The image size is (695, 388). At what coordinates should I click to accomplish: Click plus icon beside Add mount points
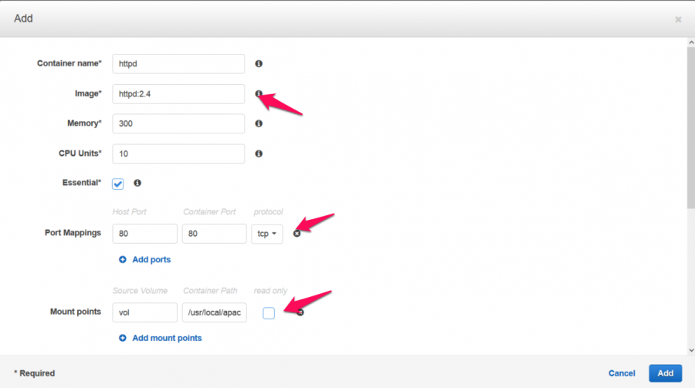[122, 338]
